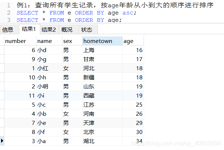Select age cell 17
This screenshot has height=150, width=224.
click(133, 59)
